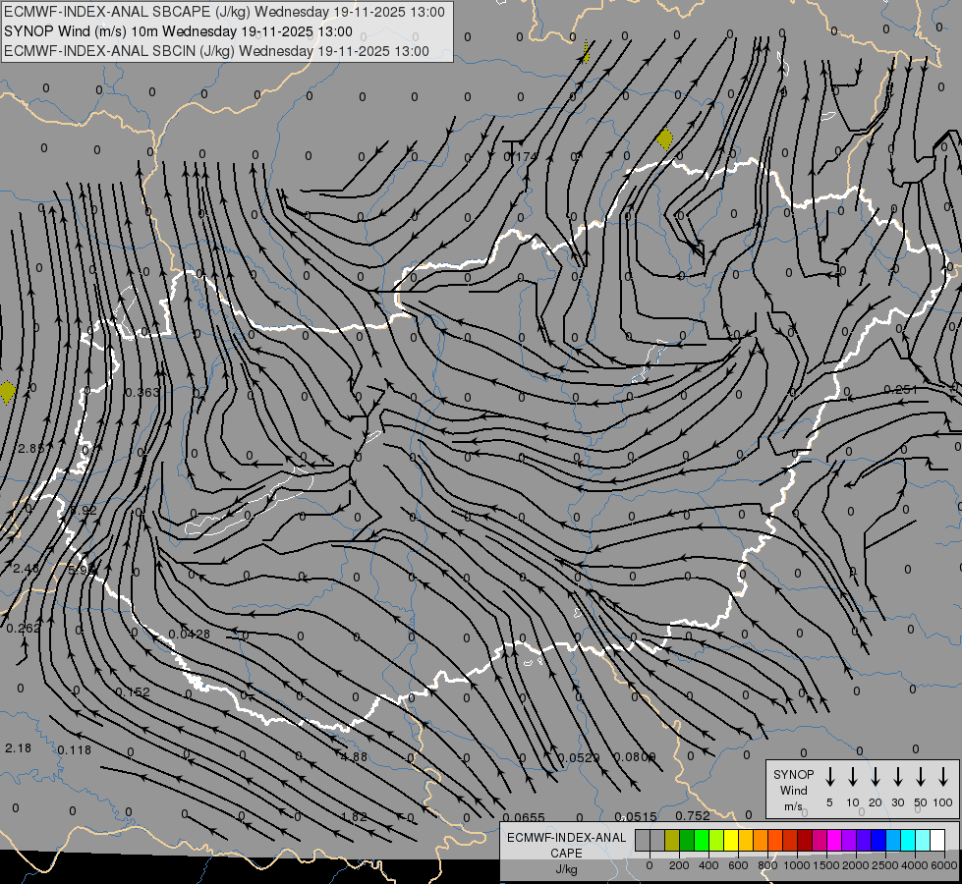Viewport: 962px width, 884px height.
Task: Click the 10 m/s wind arrow in legend
Action: 853,777
